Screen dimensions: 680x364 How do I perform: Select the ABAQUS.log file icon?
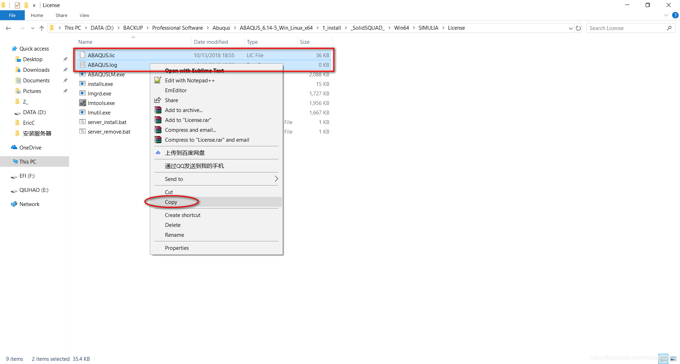pyautogui.click(x=83, y=65)
